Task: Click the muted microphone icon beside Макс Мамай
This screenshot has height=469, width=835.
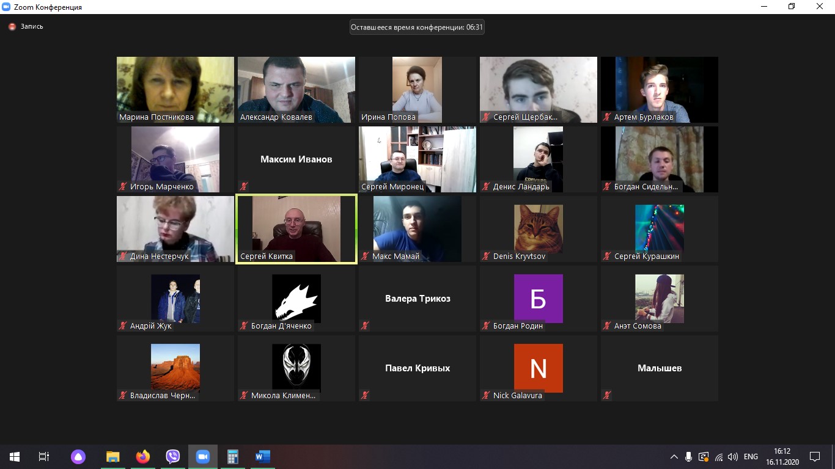Action: (366, 256)
